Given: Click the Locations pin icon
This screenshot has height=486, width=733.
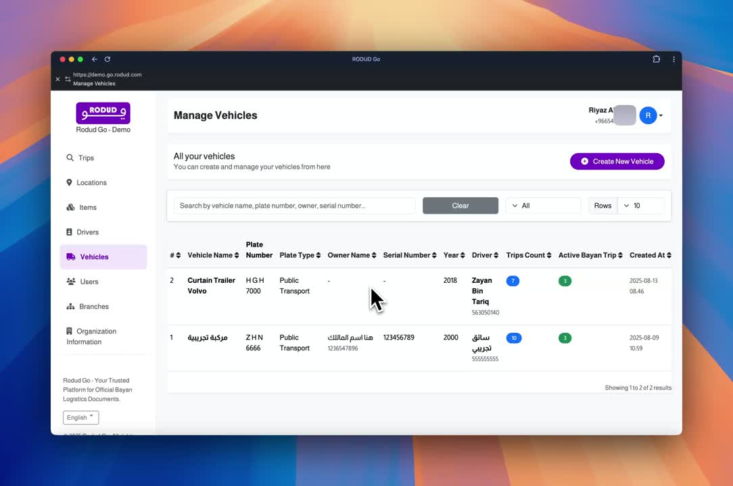Looking at the screenshot, I should (69, 182).
